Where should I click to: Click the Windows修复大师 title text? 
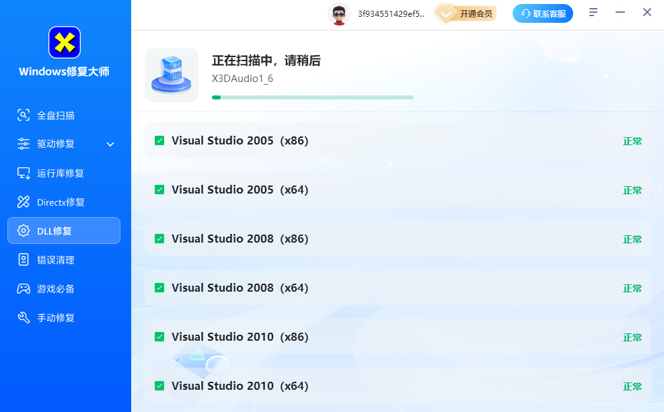coord(65,71)
